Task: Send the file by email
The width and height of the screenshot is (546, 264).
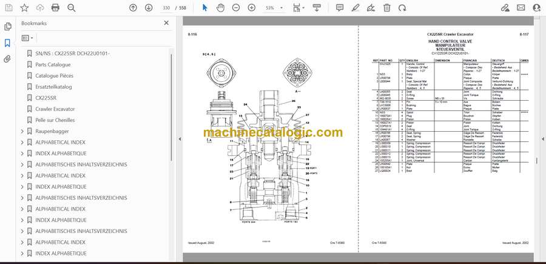Action: [521, 8]
